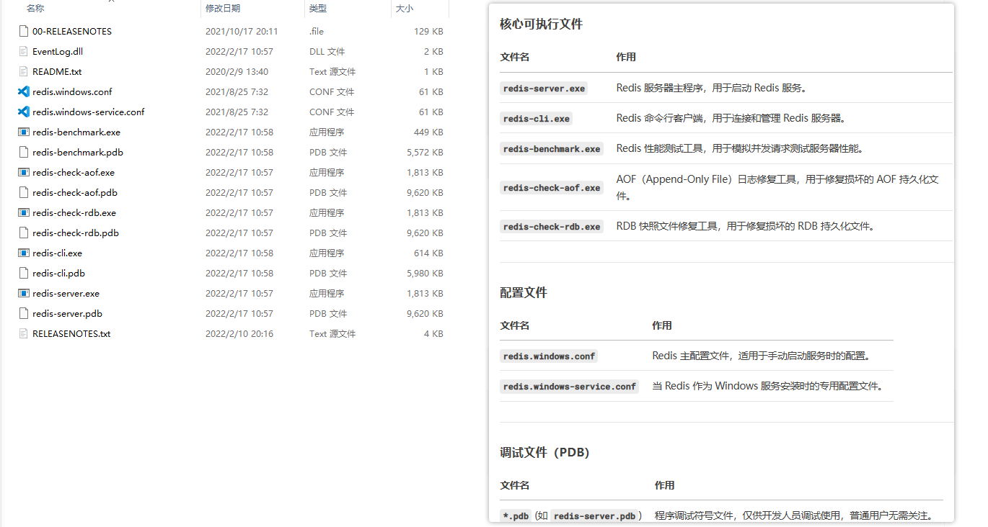This screenshot has width=988, height=527.
Task: Click the redis-benchmark.pdb file icon
Action: coord(23,152)
